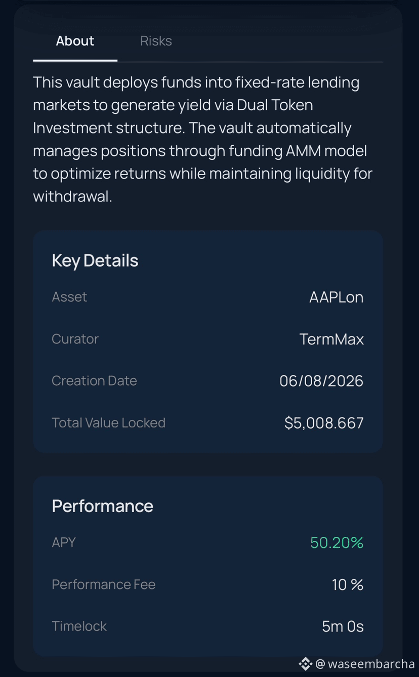Click the waseembarcha username watermark
Viewport: 419px width, 677px height.
[x=365, y=664]
